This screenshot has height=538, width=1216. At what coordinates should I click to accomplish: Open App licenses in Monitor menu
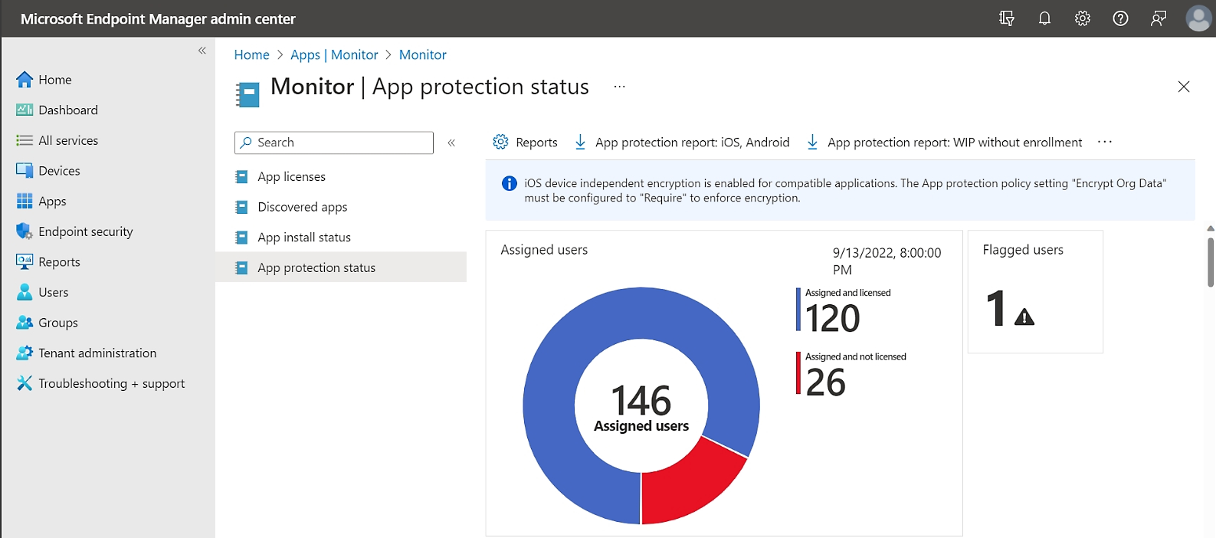(291, 176)
